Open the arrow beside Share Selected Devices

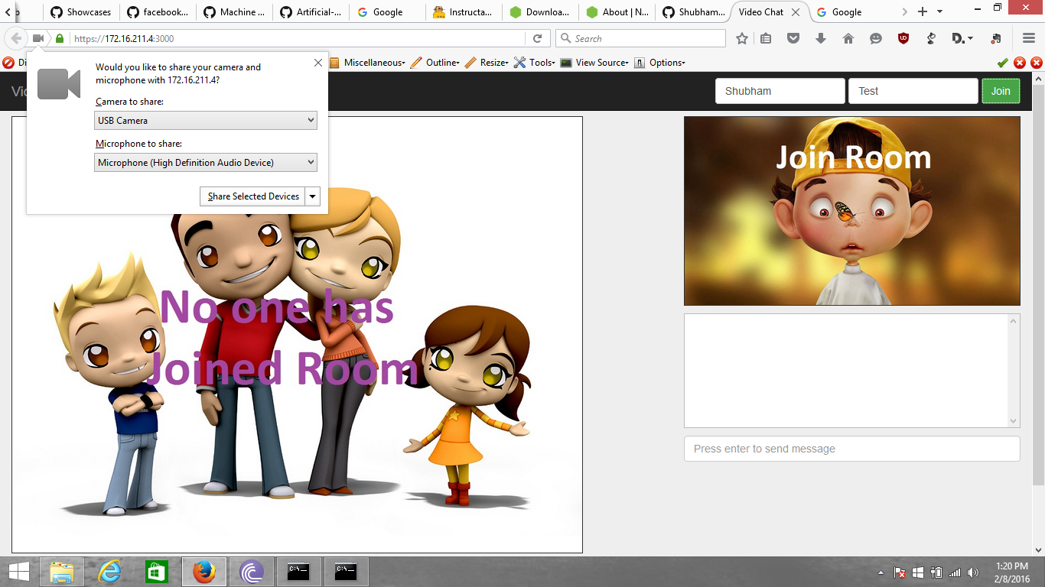[x=312, y=196]
